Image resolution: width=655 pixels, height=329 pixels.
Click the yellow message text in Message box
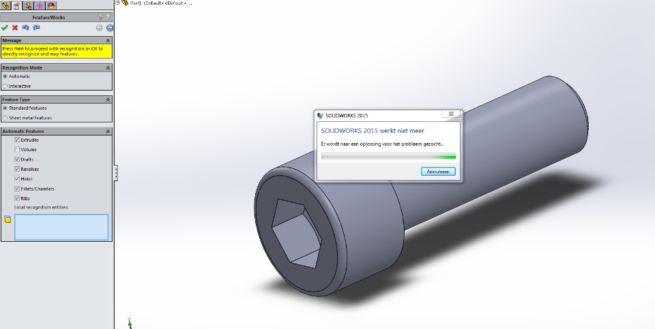point(53,51)
